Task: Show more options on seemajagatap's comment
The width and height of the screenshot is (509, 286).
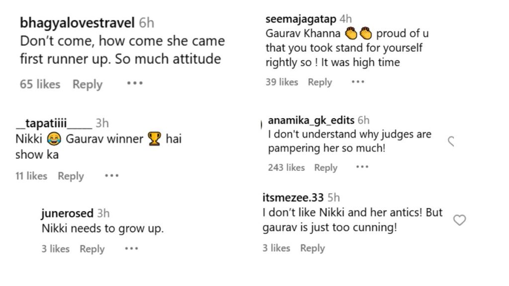Action: pyautogui.click(x=358, y=82)
